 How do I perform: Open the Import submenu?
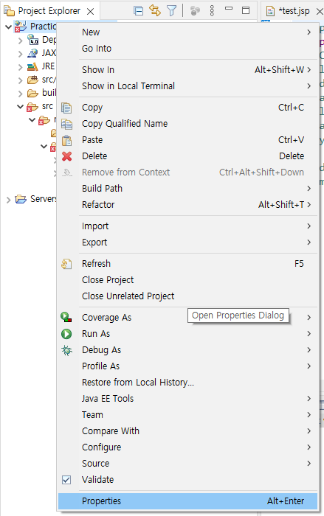point(188,226)
